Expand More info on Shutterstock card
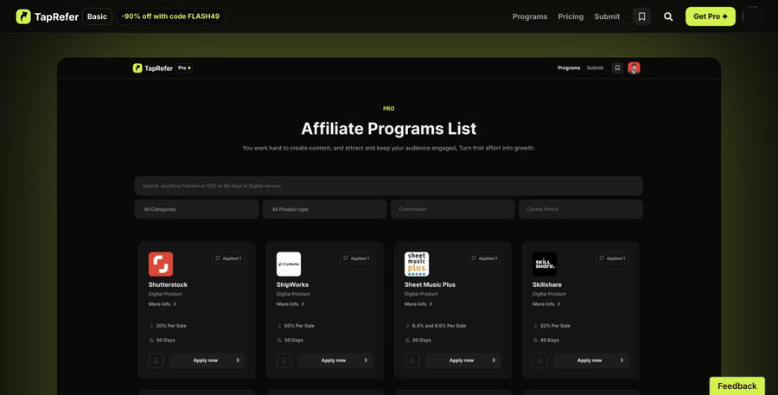Screen dimensions: 778x395 point(163,304)
